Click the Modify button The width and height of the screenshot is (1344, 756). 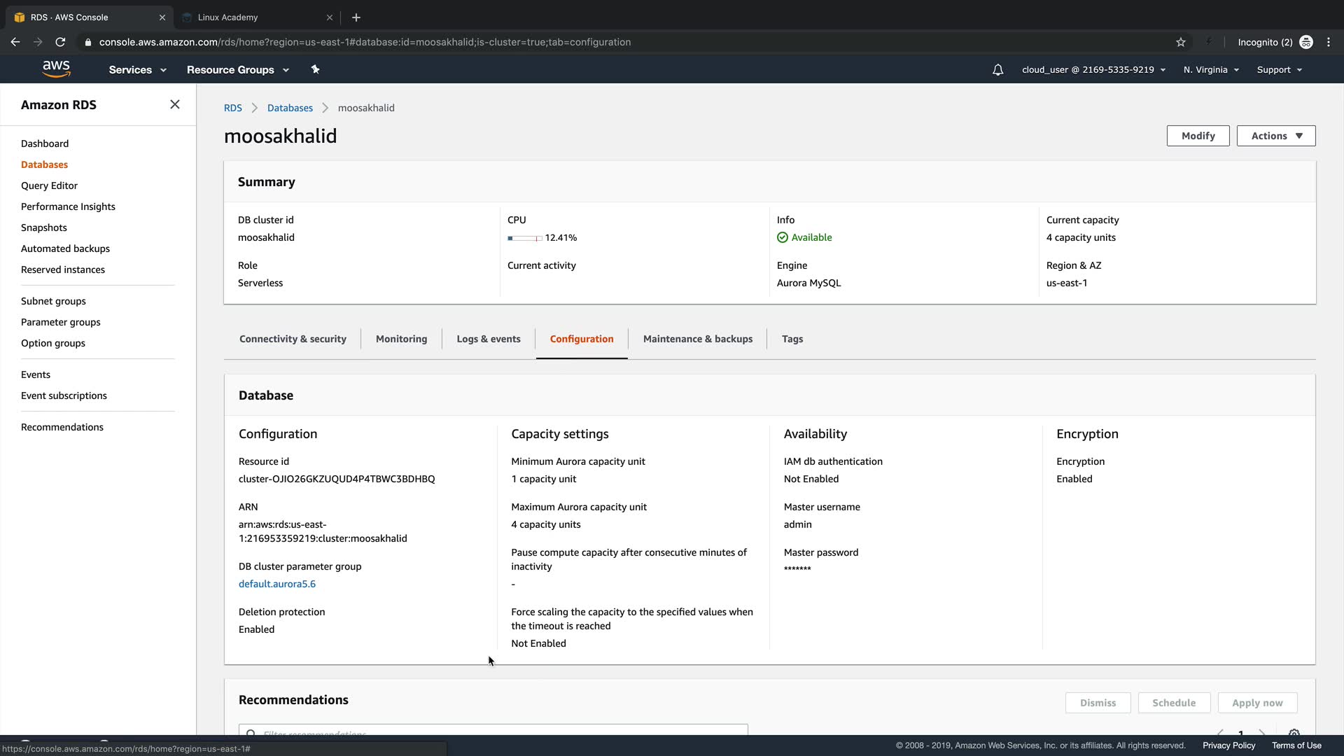click(1198, 136)
